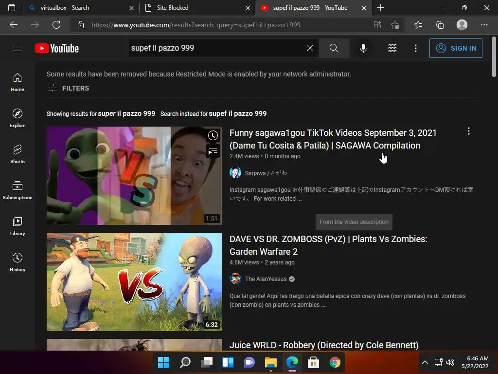Image resolution: width=498 pixels, height=374 pixels.
Task: Open Juice WRLD - Robbery video title
Action: [323, 345]
